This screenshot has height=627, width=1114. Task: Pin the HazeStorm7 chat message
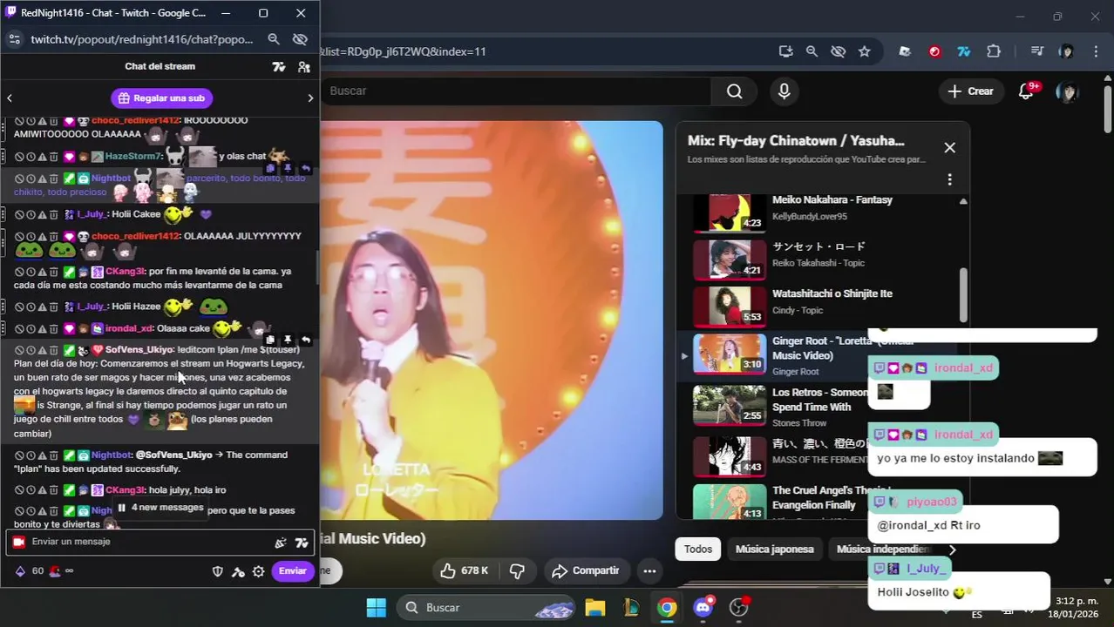288,168
